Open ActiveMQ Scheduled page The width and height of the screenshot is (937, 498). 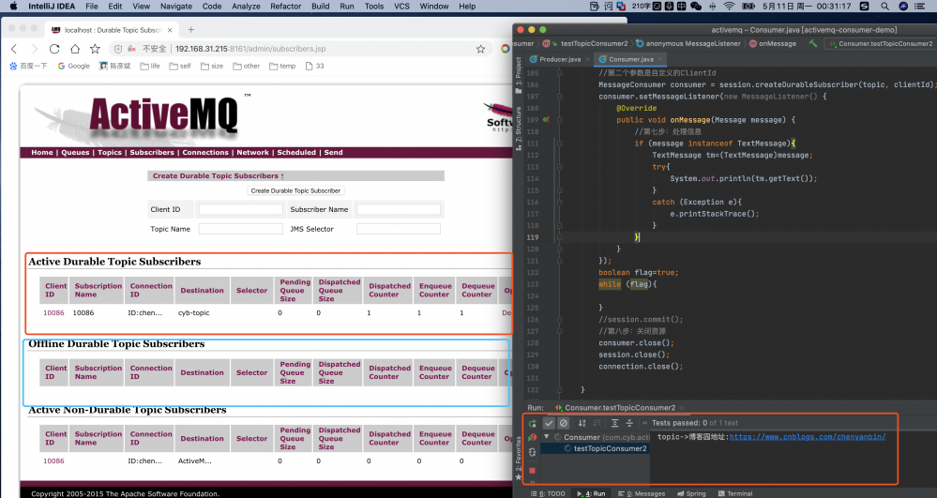[296, 153]
